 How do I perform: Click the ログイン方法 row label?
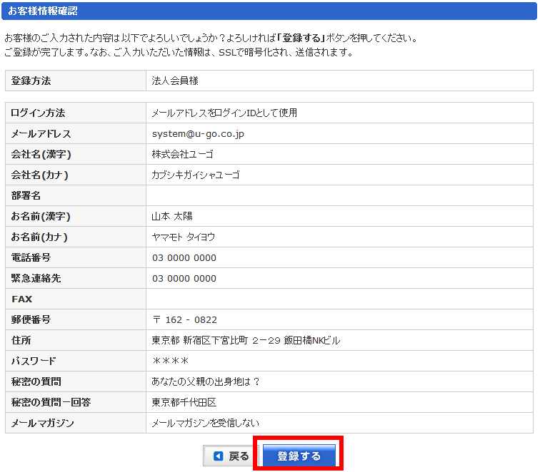point(38,113)
